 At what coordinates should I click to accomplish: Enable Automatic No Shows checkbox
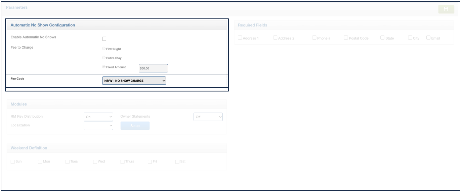[104, 39]
